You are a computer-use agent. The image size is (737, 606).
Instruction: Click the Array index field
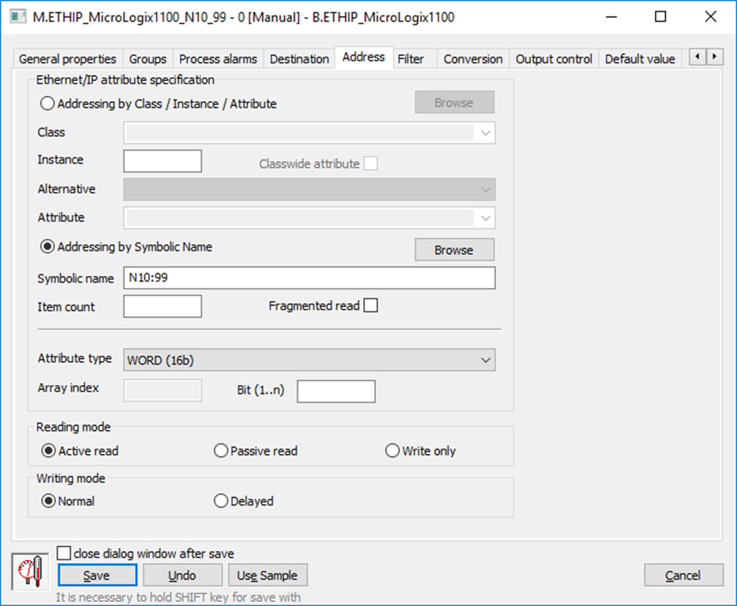coord(163,391)
